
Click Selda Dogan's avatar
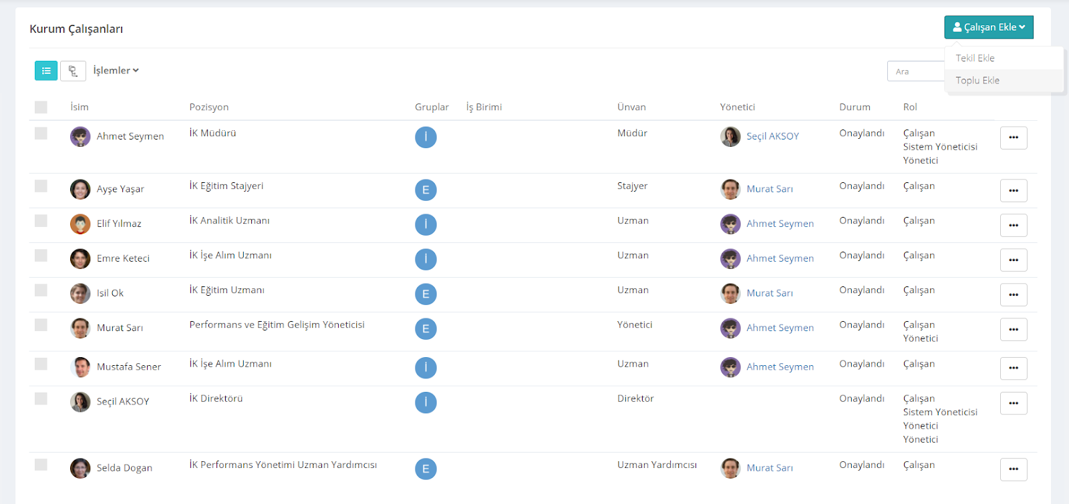[x=80, y=469]
